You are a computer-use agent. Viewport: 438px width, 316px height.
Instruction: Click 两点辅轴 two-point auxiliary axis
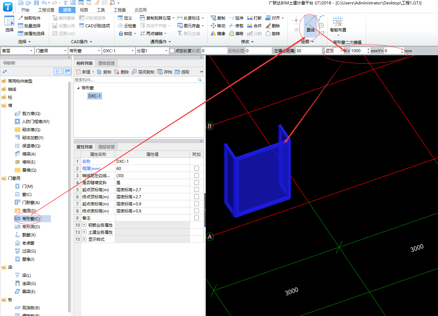153,33
